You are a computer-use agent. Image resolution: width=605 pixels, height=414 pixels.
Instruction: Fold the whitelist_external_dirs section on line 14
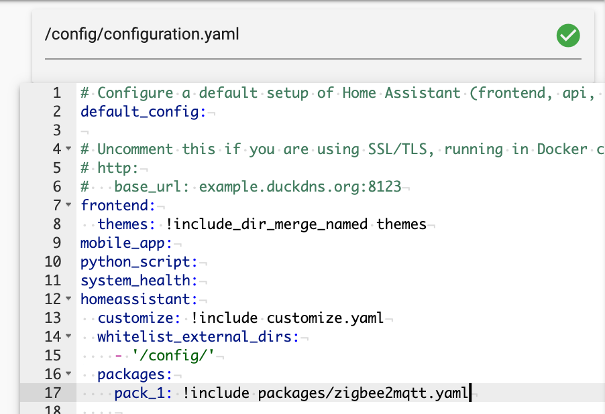point(68,336)
